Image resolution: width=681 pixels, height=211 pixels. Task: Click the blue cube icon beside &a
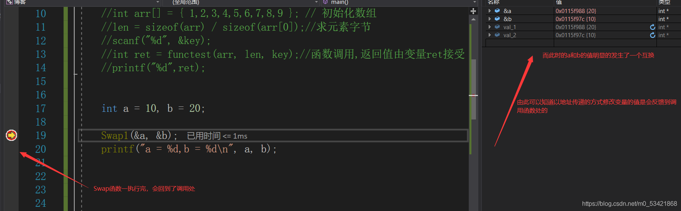(497, 11)
